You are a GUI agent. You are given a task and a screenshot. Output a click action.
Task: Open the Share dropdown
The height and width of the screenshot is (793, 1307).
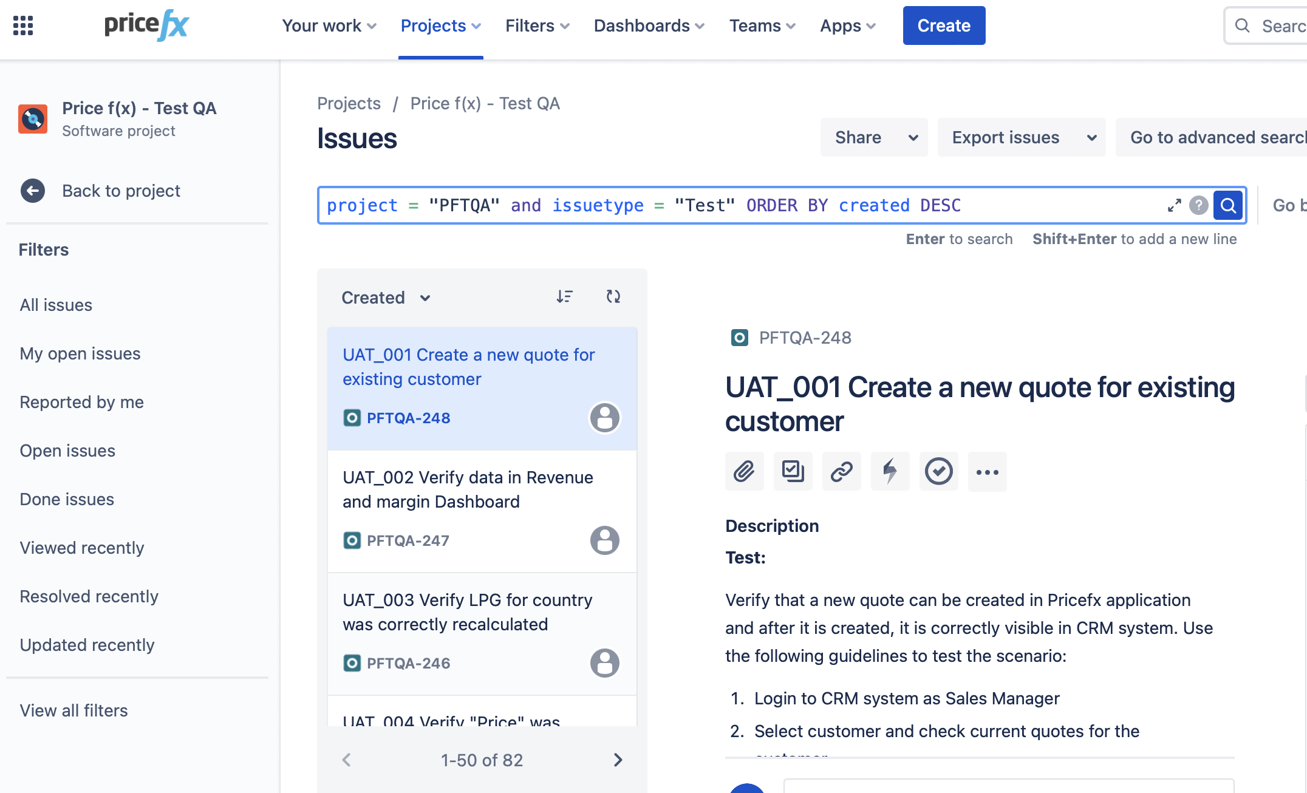(x=873, y=137)
